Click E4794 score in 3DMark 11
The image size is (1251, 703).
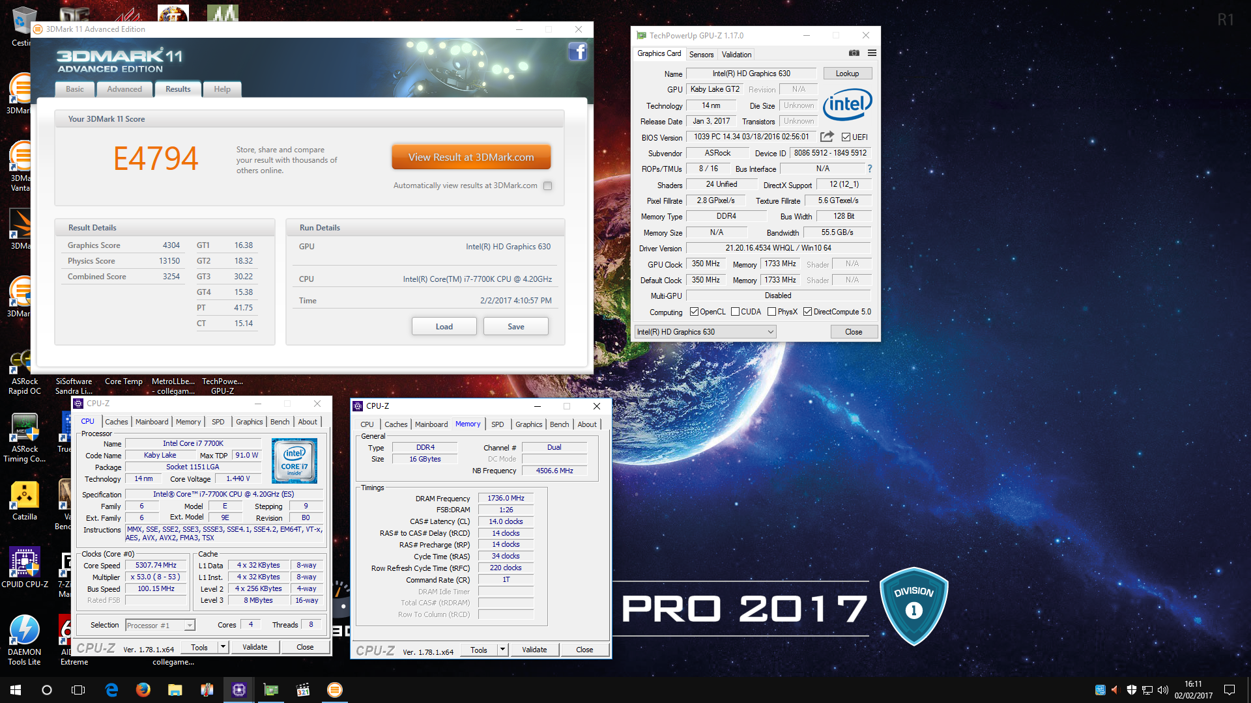(x=156, y=158)
